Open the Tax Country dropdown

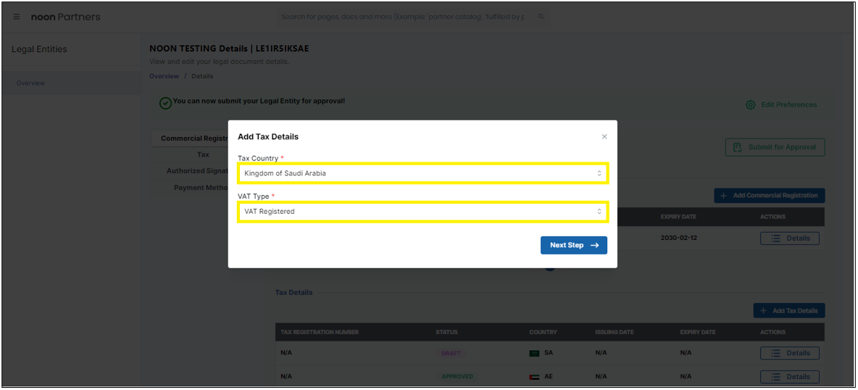click(422, 173)
